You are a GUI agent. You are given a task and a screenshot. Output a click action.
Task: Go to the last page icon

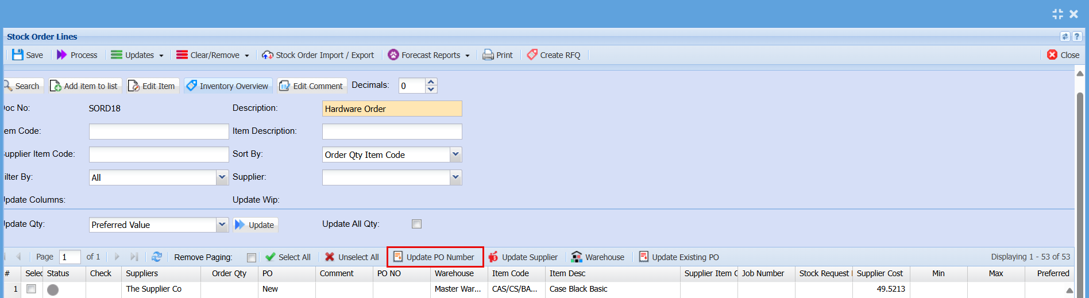tap(134, 257)
